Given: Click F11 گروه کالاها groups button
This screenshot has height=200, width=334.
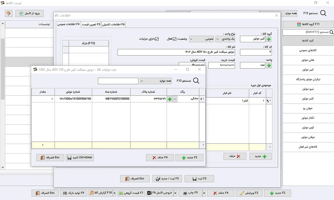Looking at the screenshot, I should point(308,24).
